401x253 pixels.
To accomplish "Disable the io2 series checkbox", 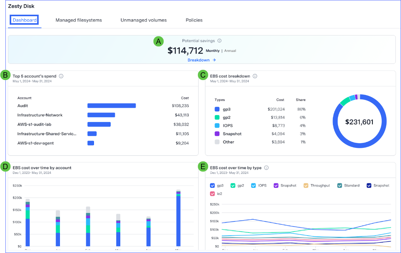I will click(212, 194).
